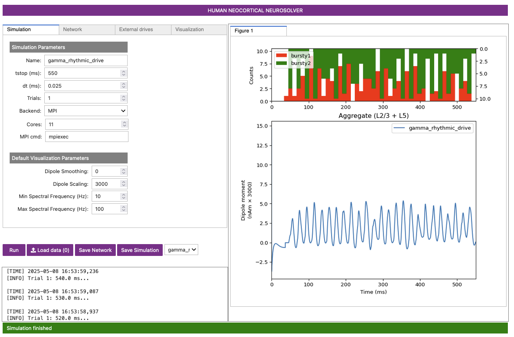Click the Cores stepper arrows
Screen dimensions: 514x337
[x=124, y=124]
